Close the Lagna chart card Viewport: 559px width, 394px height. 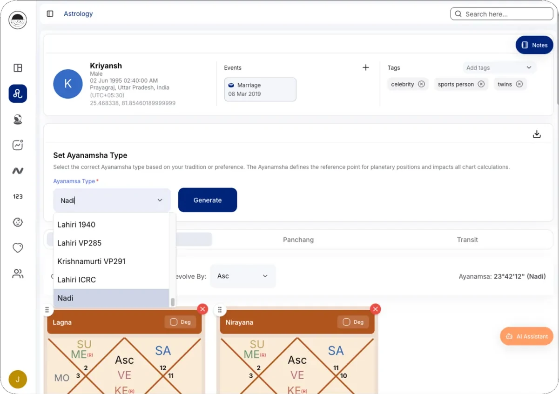pos(202,309)
